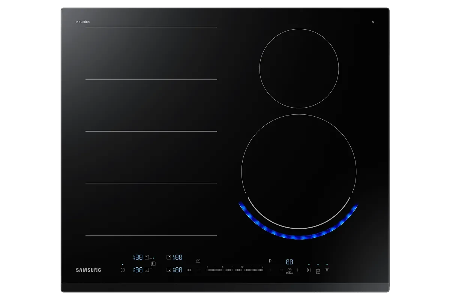Click the slider level 10 label
450x300 pixels.
tap(242, 267)
